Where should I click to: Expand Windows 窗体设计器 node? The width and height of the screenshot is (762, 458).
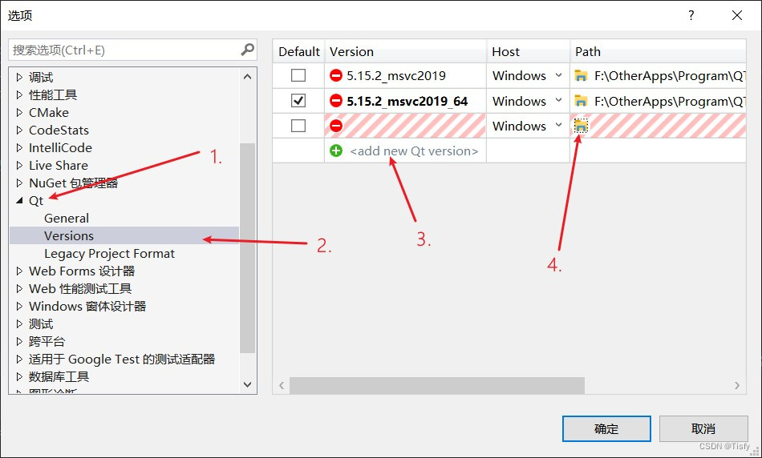click(19, 306)
